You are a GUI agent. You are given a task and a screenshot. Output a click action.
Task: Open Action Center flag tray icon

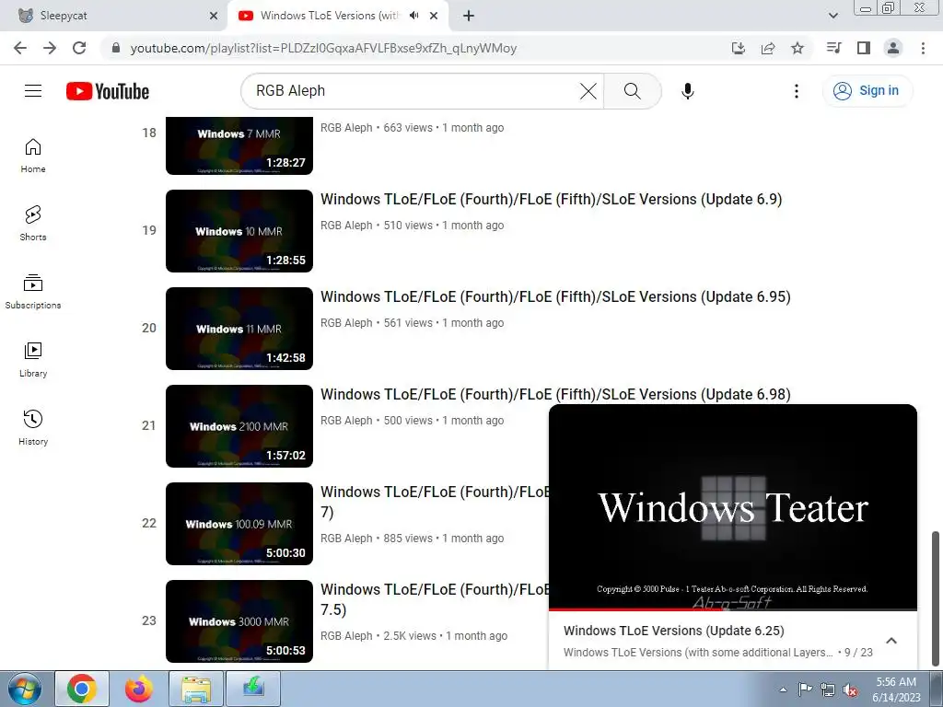[805, 690]
